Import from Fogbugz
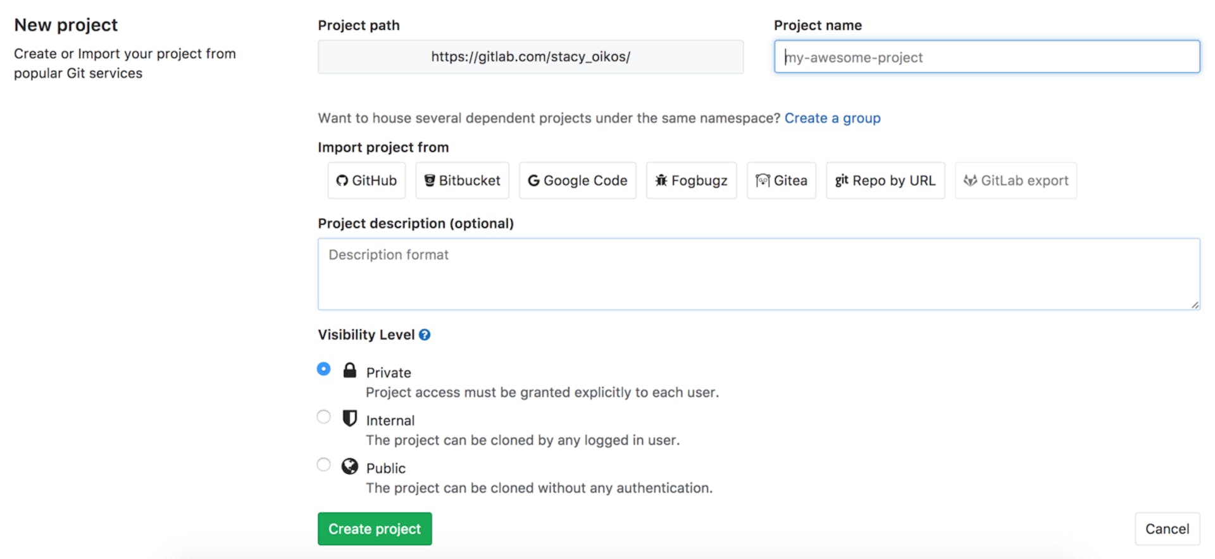 coord(691,180)
